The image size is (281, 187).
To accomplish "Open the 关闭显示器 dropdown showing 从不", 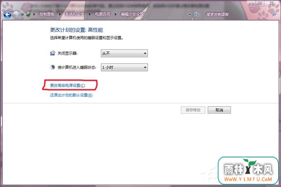I will (125, 53).
